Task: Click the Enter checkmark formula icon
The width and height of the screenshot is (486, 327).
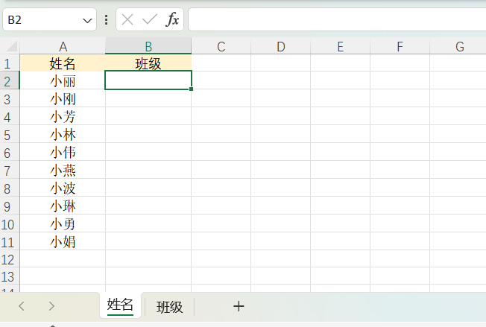Action: [x=150, y=20]
